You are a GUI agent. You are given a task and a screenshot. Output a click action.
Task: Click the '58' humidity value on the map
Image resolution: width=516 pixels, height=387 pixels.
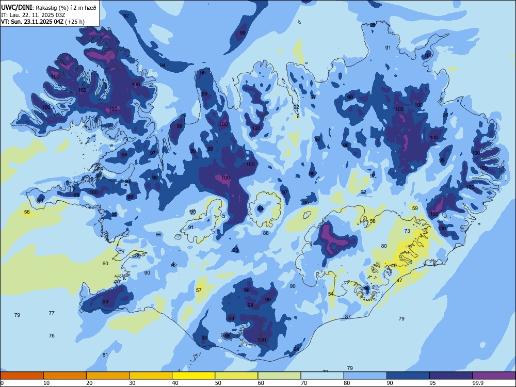[x=373, y=221]
